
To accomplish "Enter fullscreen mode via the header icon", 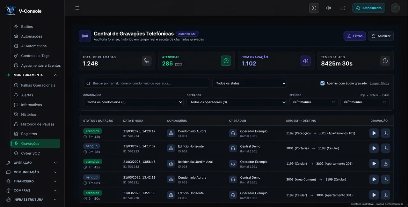I will (x=343, y=8).
